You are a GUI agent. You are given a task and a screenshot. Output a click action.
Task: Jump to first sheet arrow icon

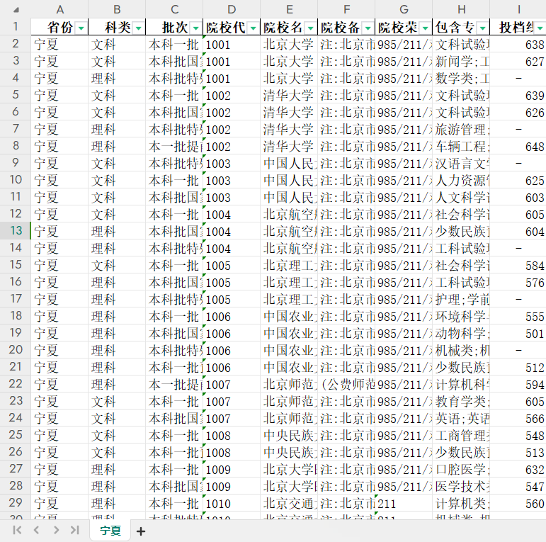pos(17,530)
